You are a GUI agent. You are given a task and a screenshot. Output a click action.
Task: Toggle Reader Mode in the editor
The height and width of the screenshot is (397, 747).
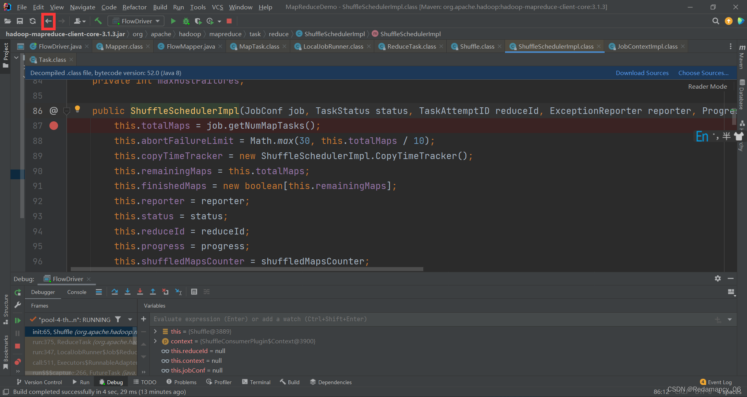(x=707, y=86)
